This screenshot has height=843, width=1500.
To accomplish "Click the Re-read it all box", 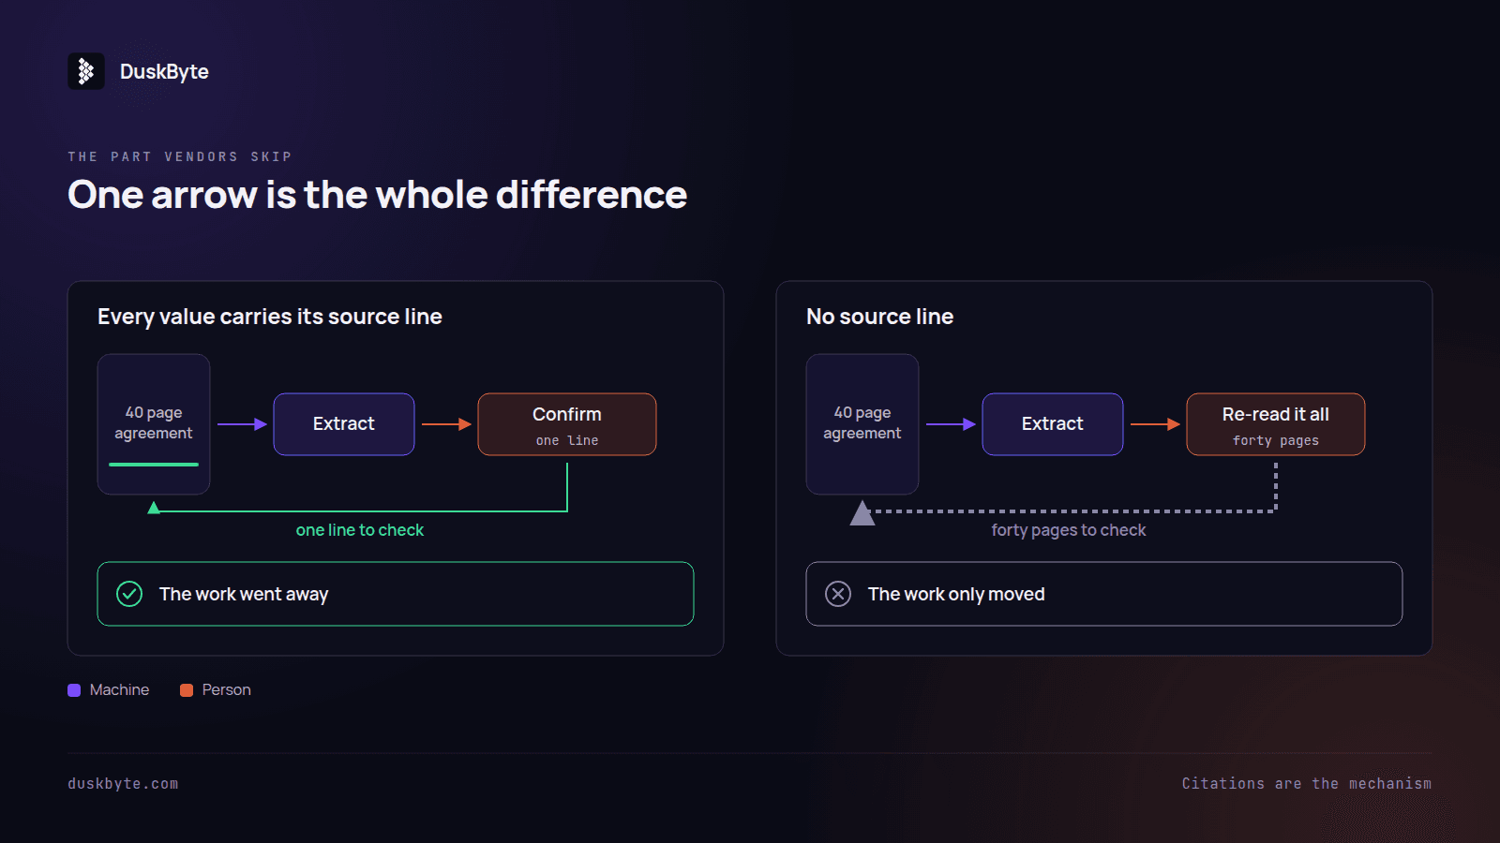I will click(1276, 424).
